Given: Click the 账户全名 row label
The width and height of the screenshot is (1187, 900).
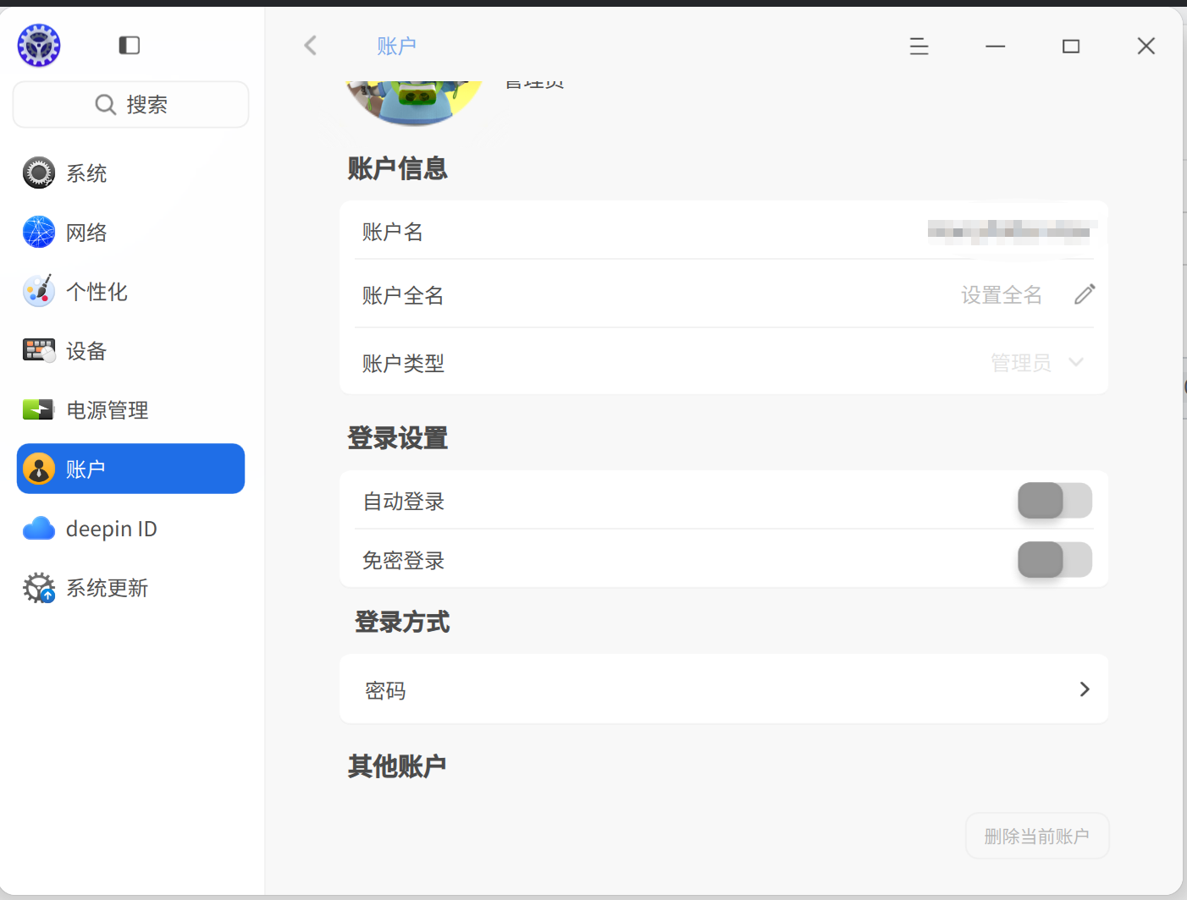Looking at the screenshot, I should (x=403, y=295).
